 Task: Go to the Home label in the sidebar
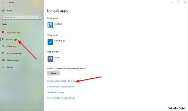point(9,10)
